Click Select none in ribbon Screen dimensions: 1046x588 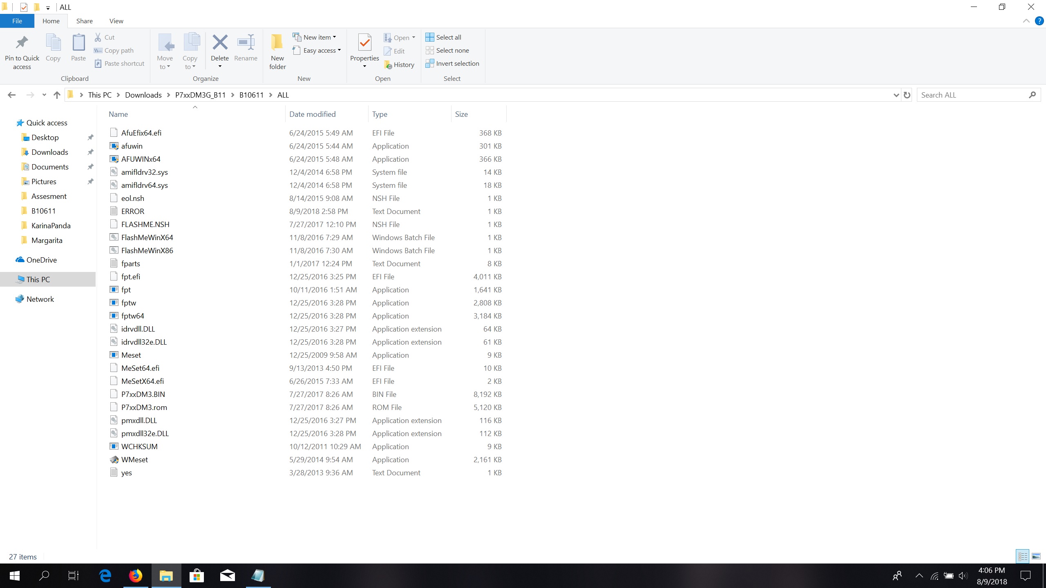447,50
